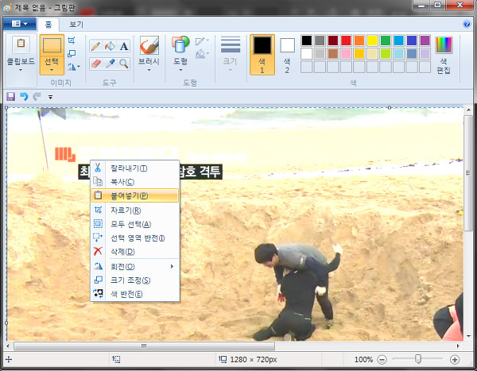Click the Zoom out minus button
477x371 pixels.
pyautogui.click(x=382, y=360)
